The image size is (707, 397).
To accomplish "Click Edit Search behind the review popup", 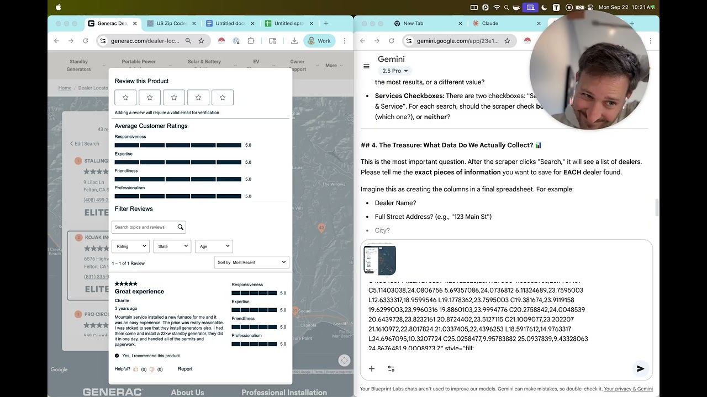I will coord(85,143).
